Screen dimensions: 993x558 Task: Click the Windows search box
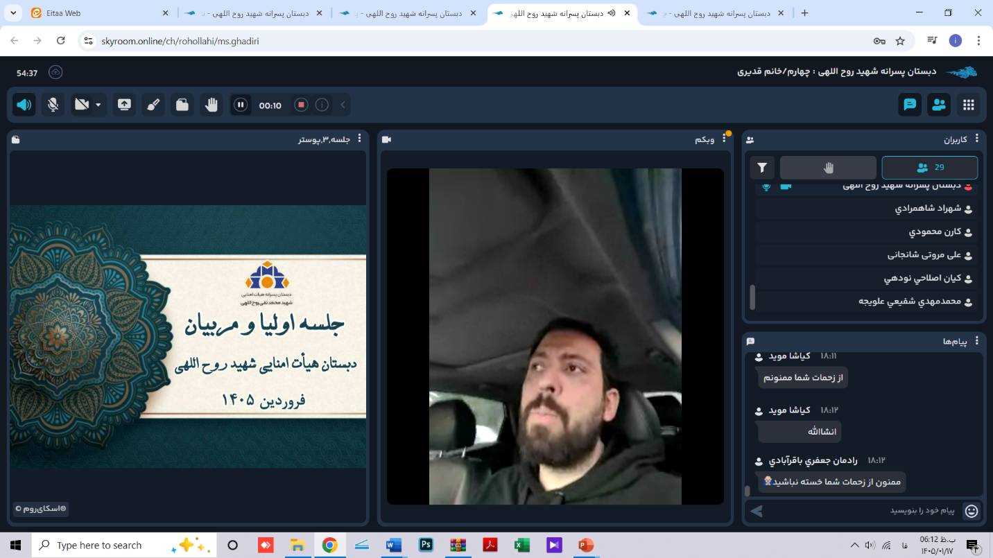[125, 545]
